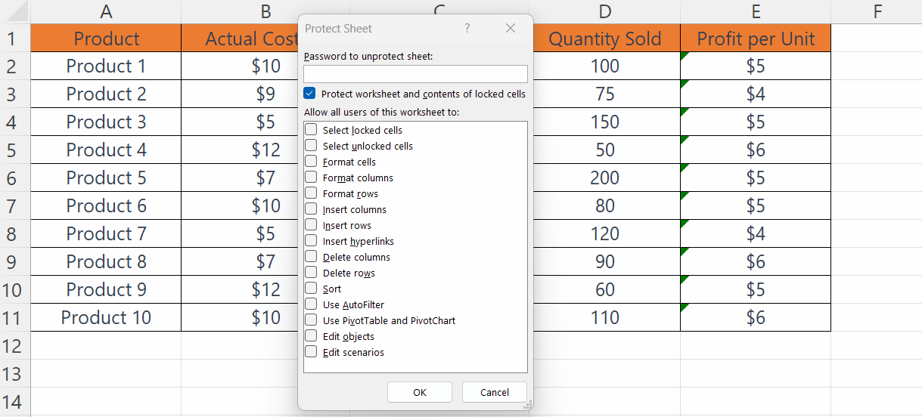Click quantity sold 200 cell
Screen dimensions: 922x417
(607, 178)
